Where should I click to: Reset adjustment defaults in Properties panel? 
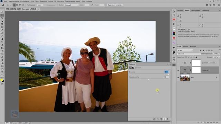coord(161,119)
